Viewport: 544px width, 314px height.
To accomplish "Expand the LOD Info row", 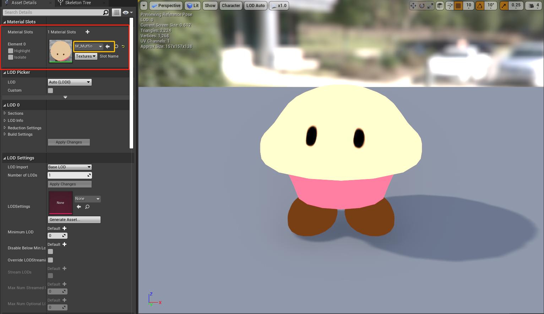I will tap(5, 120).
